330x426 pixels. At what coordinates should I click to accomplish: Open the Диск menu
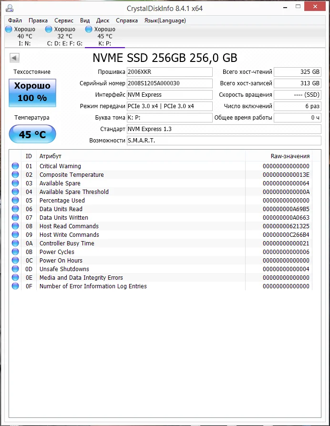103,20
